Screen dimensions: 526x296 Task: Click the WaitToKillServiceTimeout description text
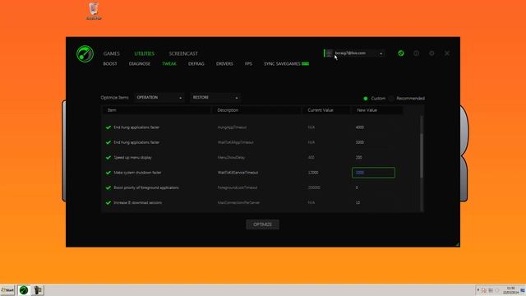click(238, 173)
